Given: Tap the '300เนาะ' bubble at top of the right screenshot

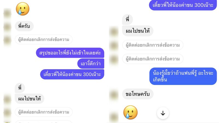Looking at the screenshot, I should pyautogui.click(x=183, y=5).
